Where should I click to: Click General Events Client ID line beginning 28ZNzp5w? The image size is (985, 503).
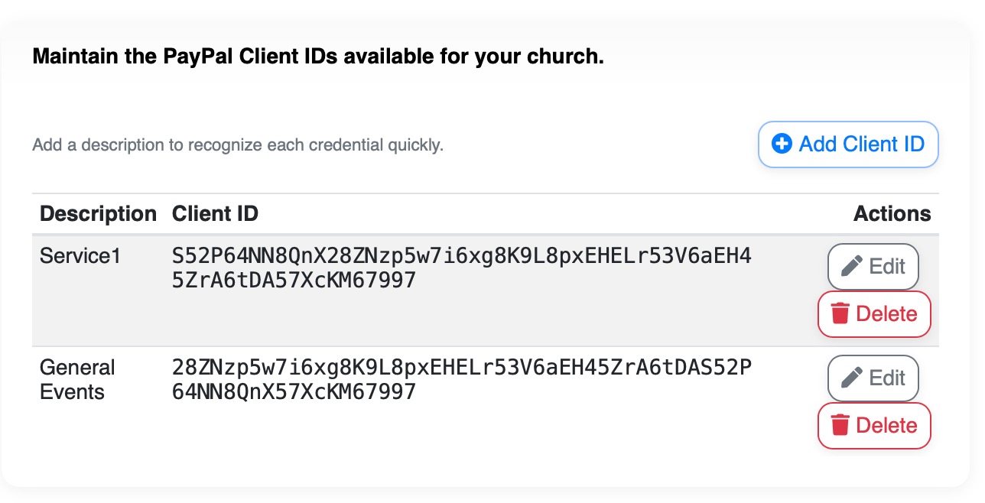tap(462, 368)
